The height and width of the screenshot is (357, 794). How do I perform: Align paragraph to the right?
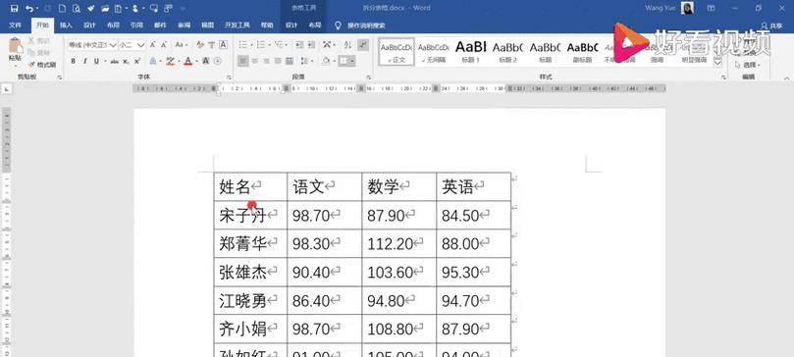tap(266, 61)
